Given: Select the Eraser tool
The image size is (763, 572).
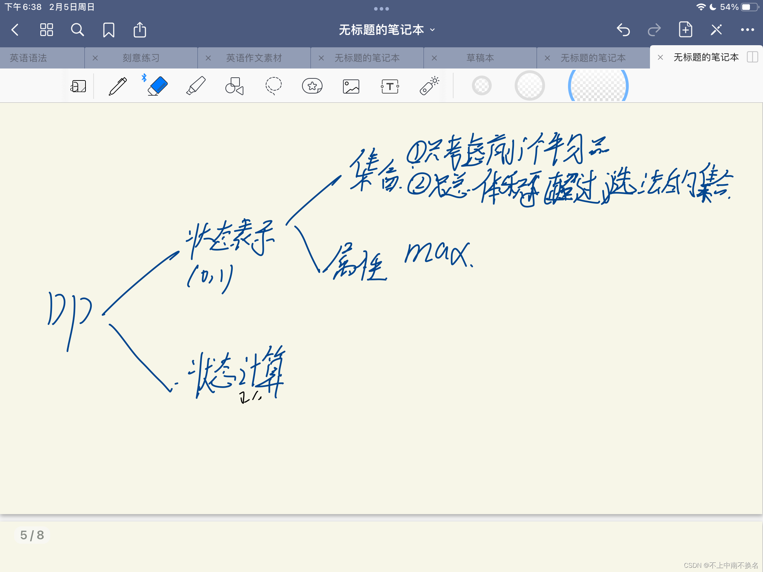Looking at the screenshot, I should (157, 86).
